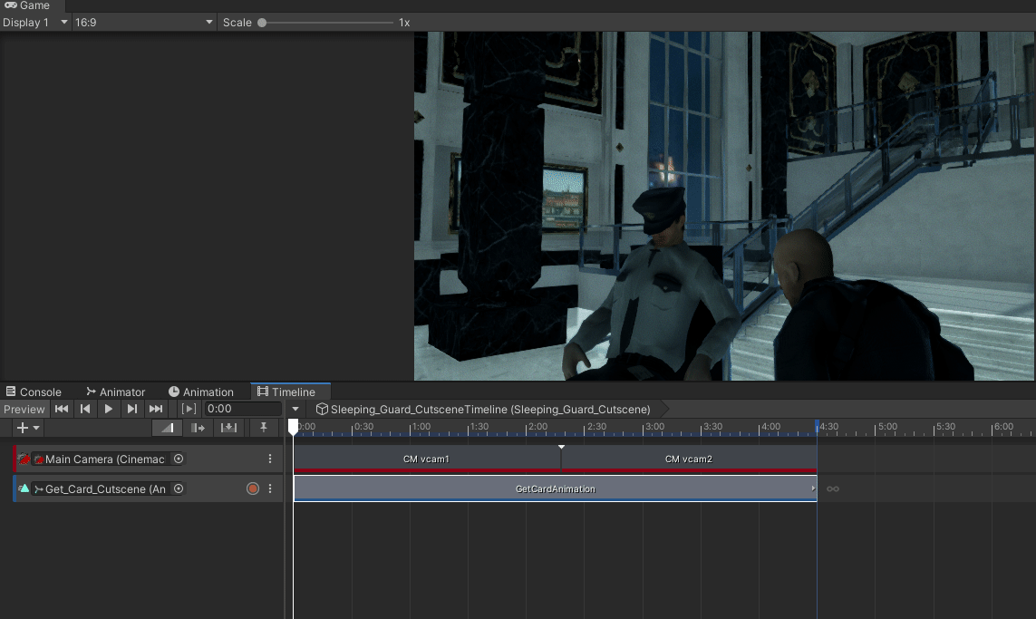Viewport: 1036px width, 619px height.
Task: Step back to the previous frame
Action: click(85, 409)
